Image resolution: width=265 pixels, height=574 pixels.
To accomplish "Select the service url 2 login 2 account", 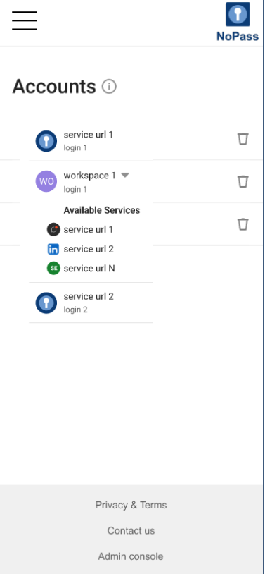I will [x=91, y=303].
